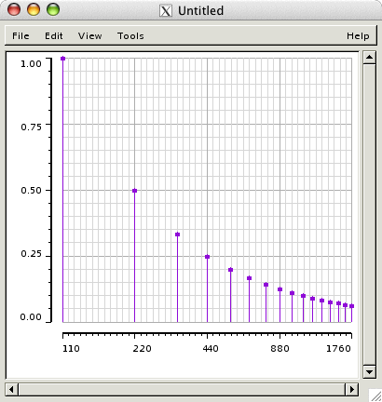Click the horizontal scrollbar left arrow
The height and width of the screenshot is (402, 382).
click(x=12, y=389)
